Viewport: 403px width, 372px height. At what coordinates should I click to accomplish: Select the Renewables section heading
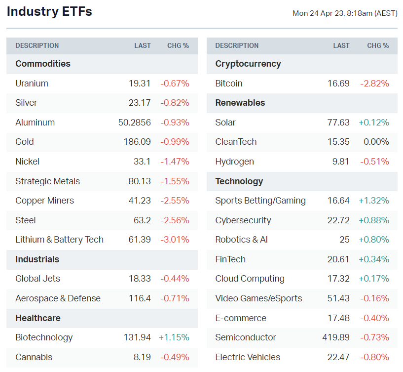[240, 103]
